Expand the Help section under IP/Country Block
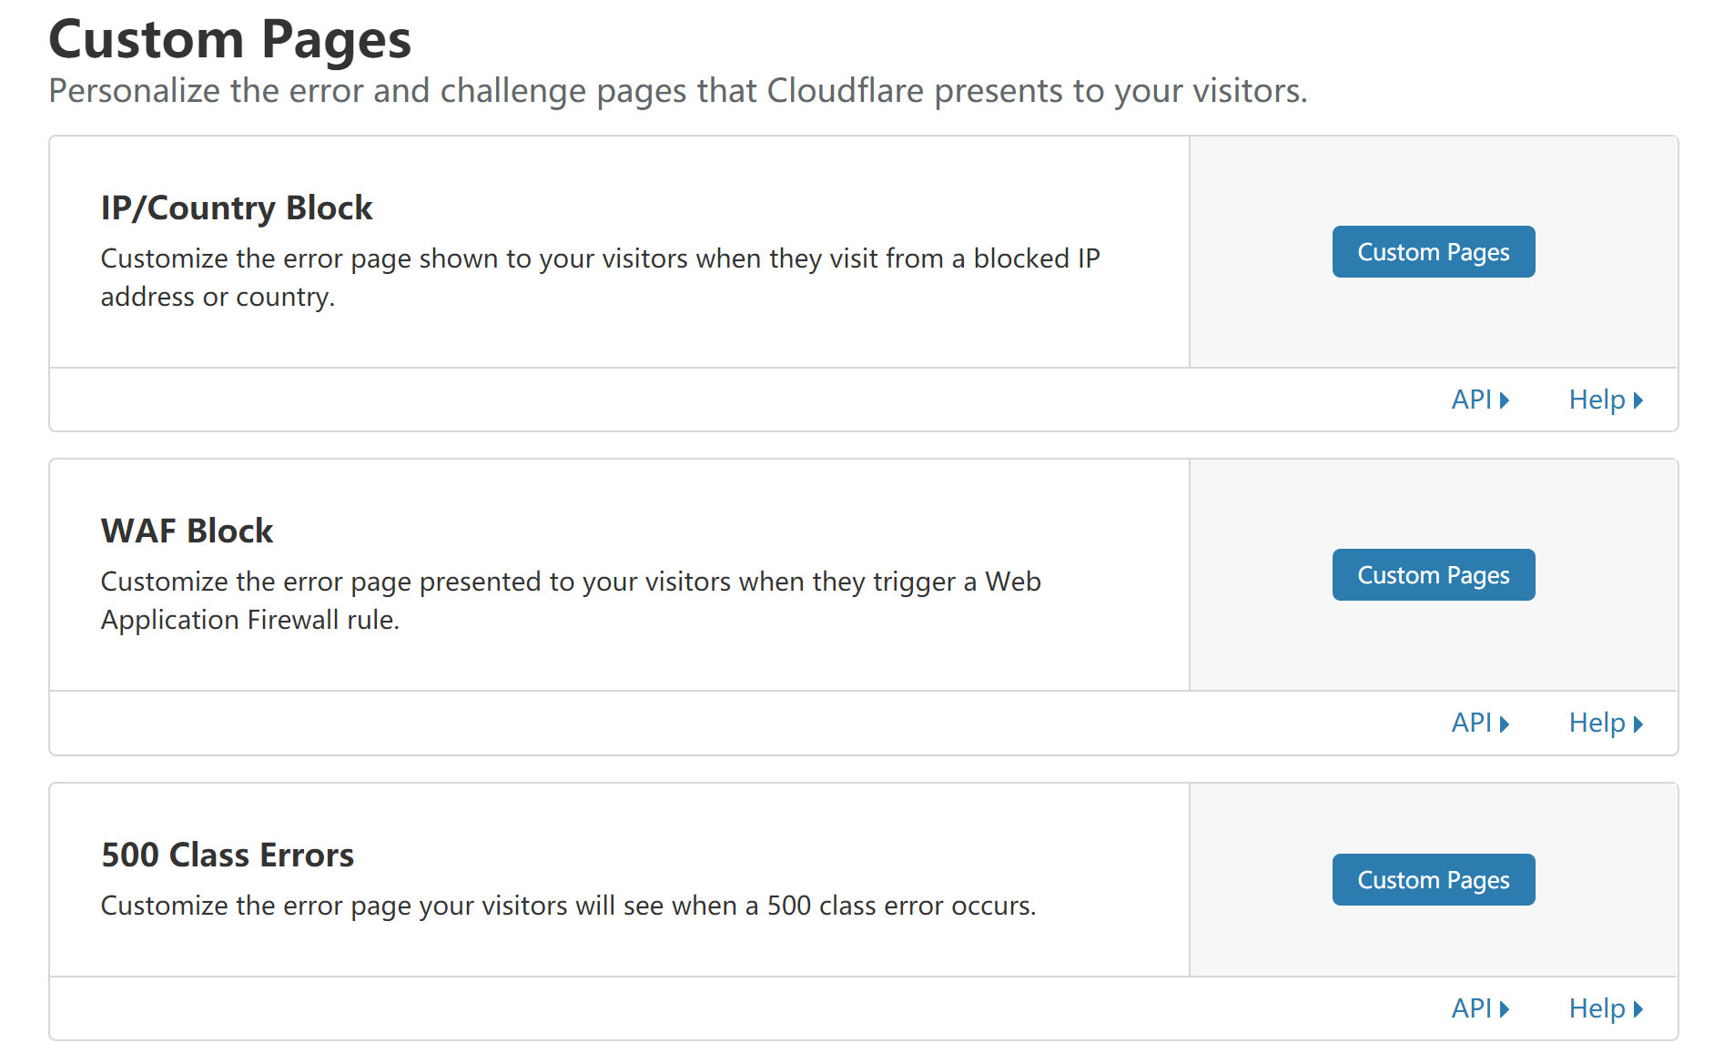This screenshot has width=1724, height=1053. 1607,400
